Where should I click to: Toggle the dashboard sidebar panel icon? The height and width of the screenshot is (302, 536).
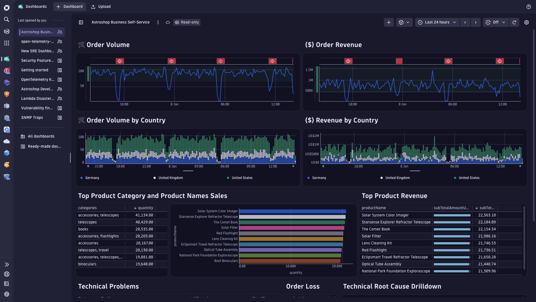tap(81, 22)
